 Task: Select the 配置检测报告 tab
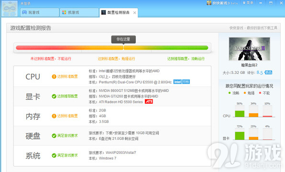coord(119,12)
